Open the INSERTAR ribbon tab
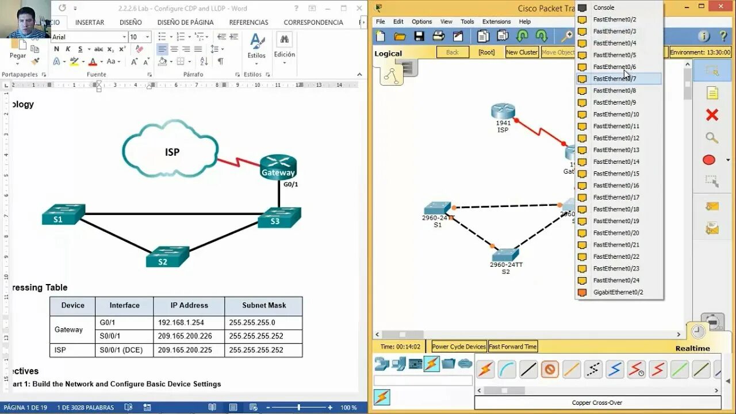736x414 pixels. pyautogui.click(x=90, y=22)
